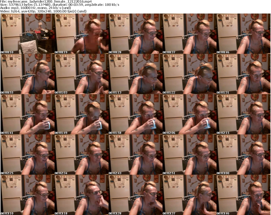Select thumbnail at 00:01:58
This screenshot has height=215, width=271.
click(x=135, y=115)
